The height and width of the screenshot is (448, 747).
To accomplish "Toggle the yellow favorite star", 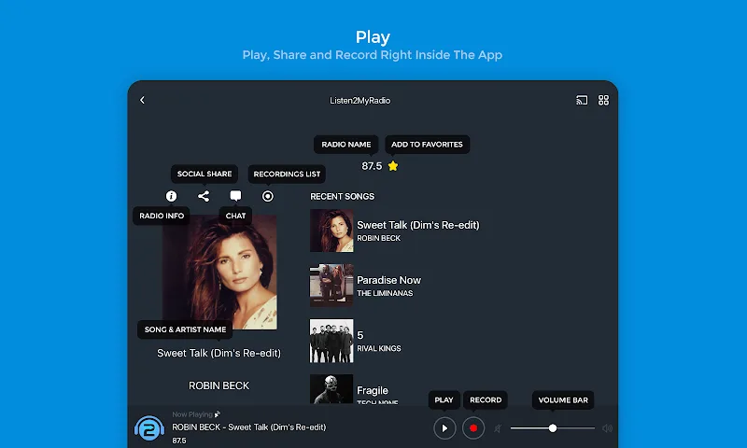I will pyautogui.click(x=393, y=166).
